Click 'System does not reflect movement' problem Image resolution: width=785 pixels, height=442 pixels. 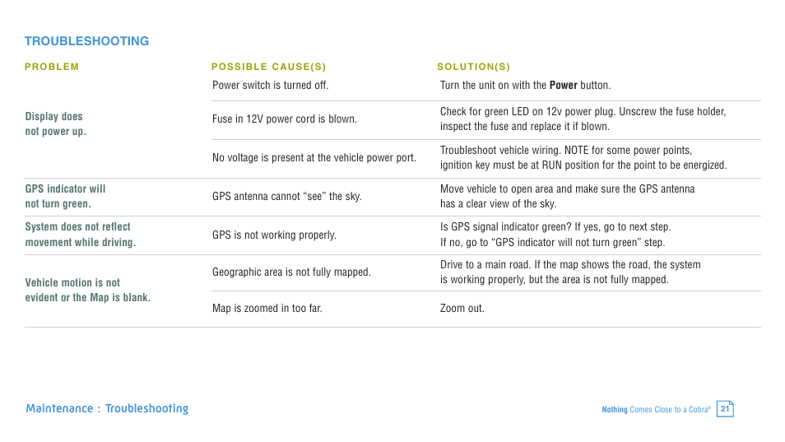80,235
